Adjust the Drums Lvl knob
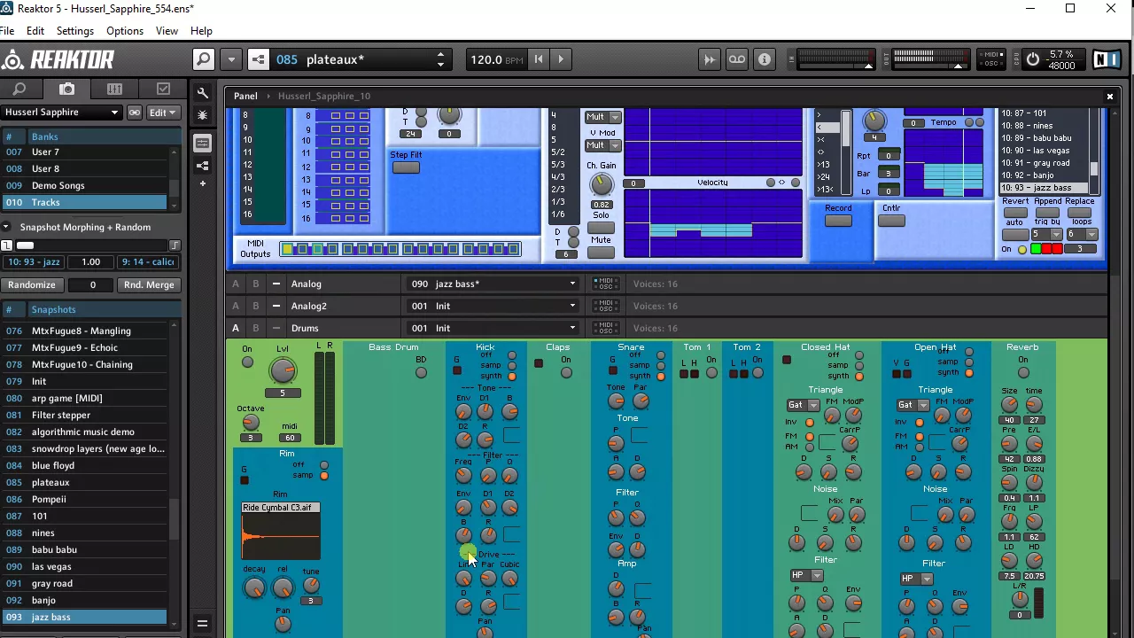Image resolution: width=1134 pixels, height=638 pixels. tap(283, 370)
